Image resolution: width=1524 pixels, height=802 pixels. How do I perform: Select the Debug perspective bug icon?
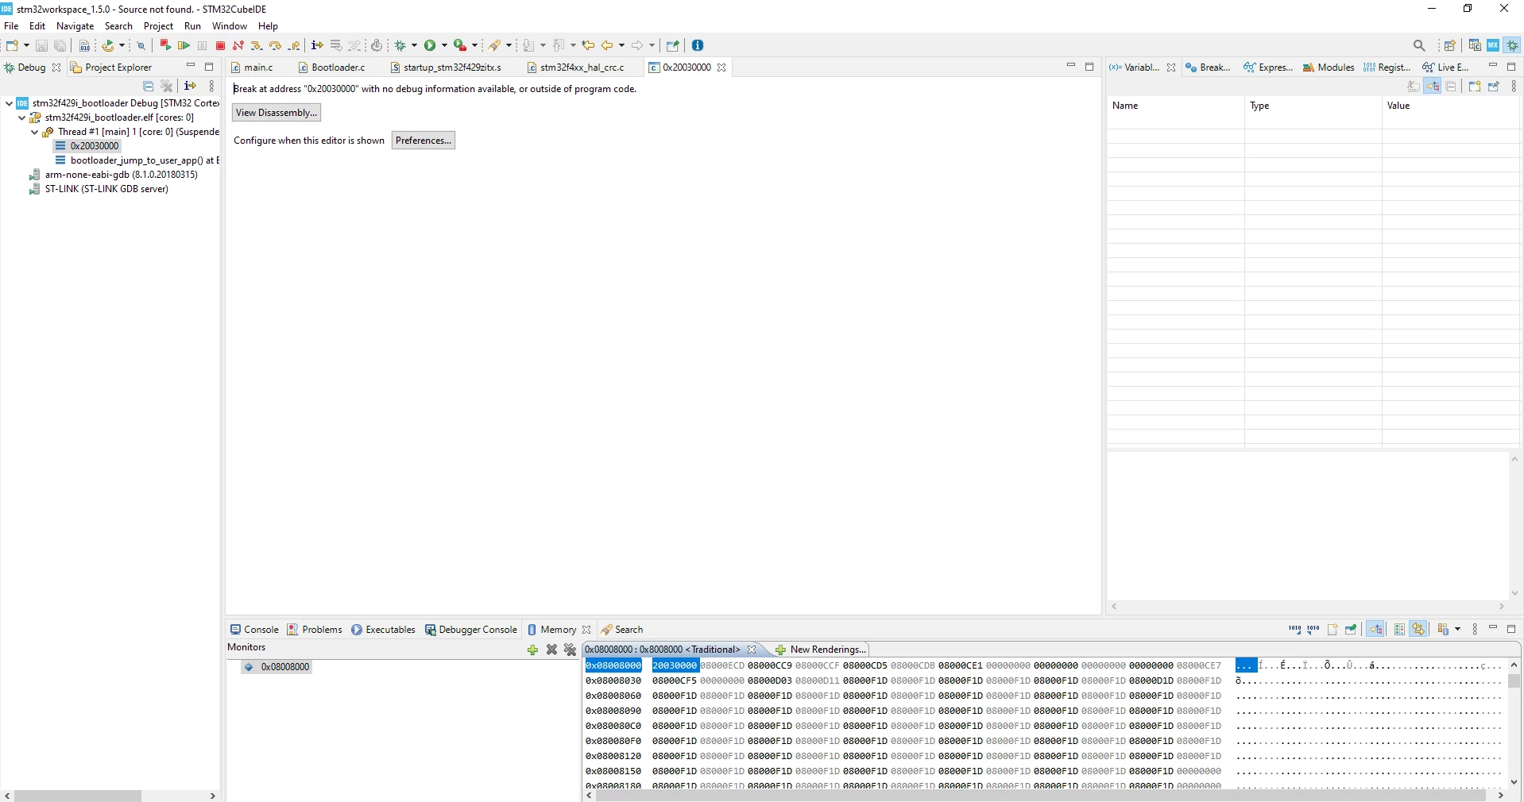coord(1512,45)
